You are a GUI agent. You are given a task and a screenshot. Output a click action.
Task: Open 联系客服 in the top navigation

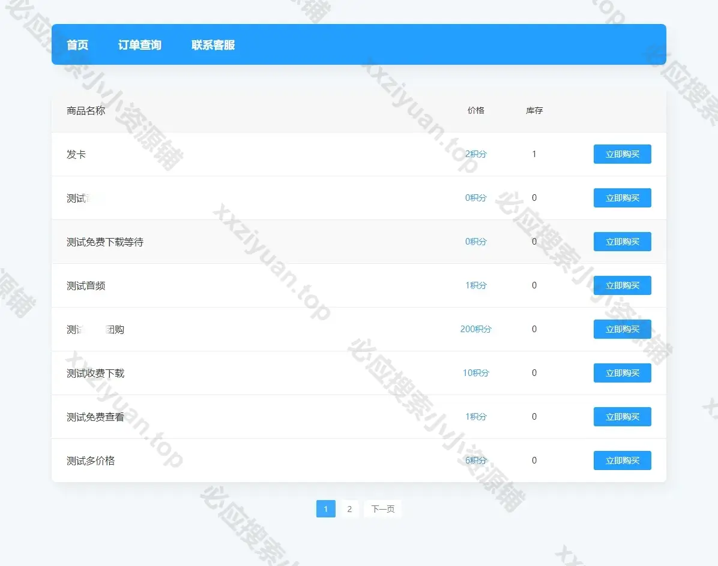(x=213, y=45)
